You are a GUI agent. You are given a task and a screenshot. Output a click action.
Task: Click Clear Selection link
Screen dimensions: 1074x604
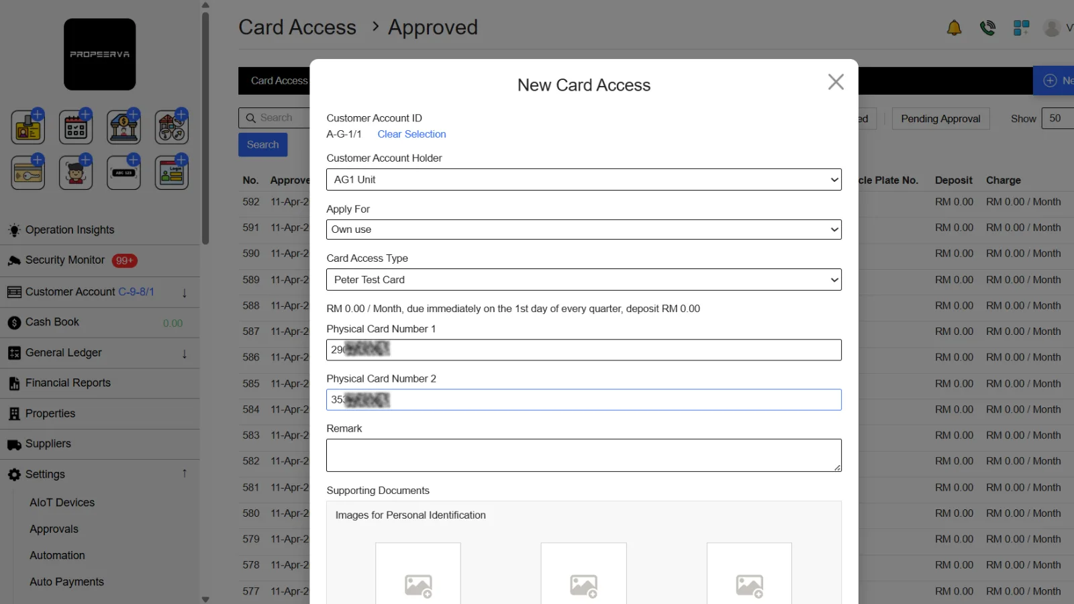pos(411,134)
